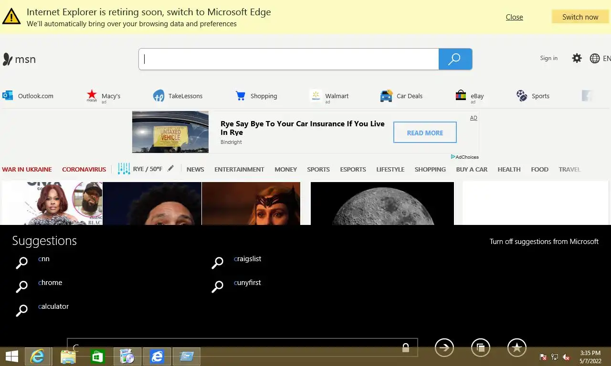Open the LIFESTYLE tab
Image resolution: width=611 pixels, height=366 pixels.
390,169
